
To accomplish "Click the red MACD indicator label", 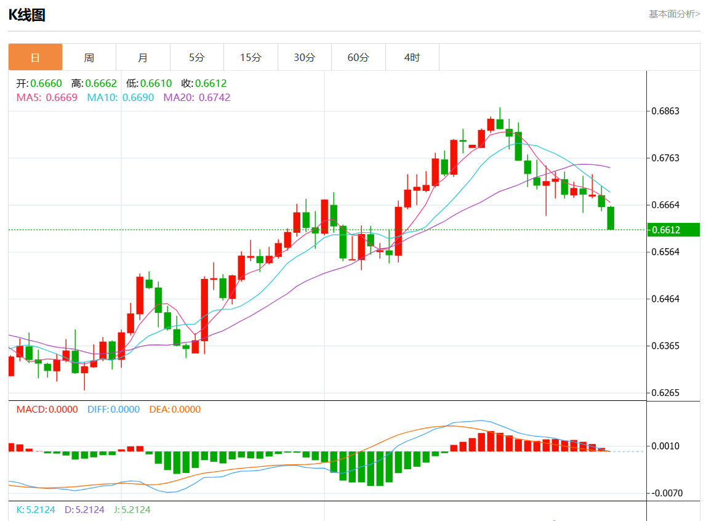I will click(47, 410).
